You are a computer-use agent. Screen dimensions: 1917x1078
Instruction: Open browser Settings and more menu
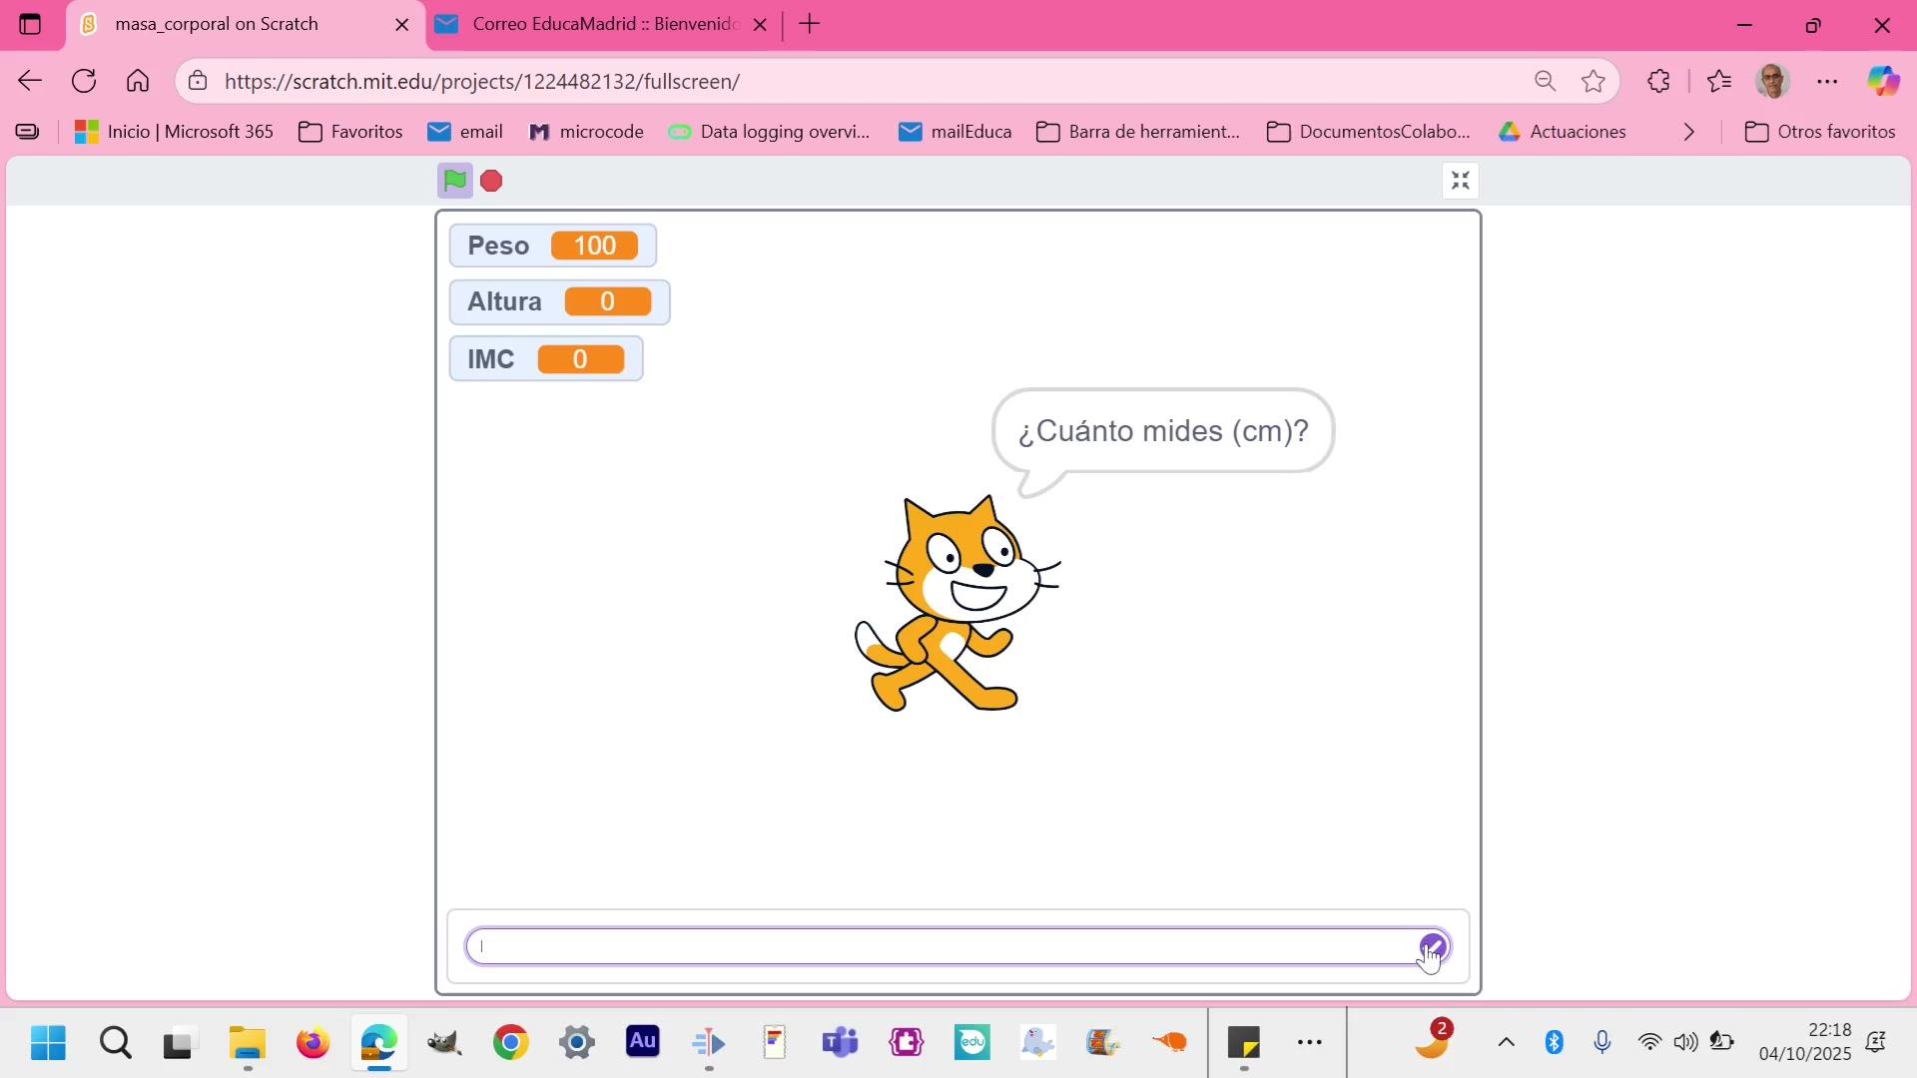[1827, 82]
